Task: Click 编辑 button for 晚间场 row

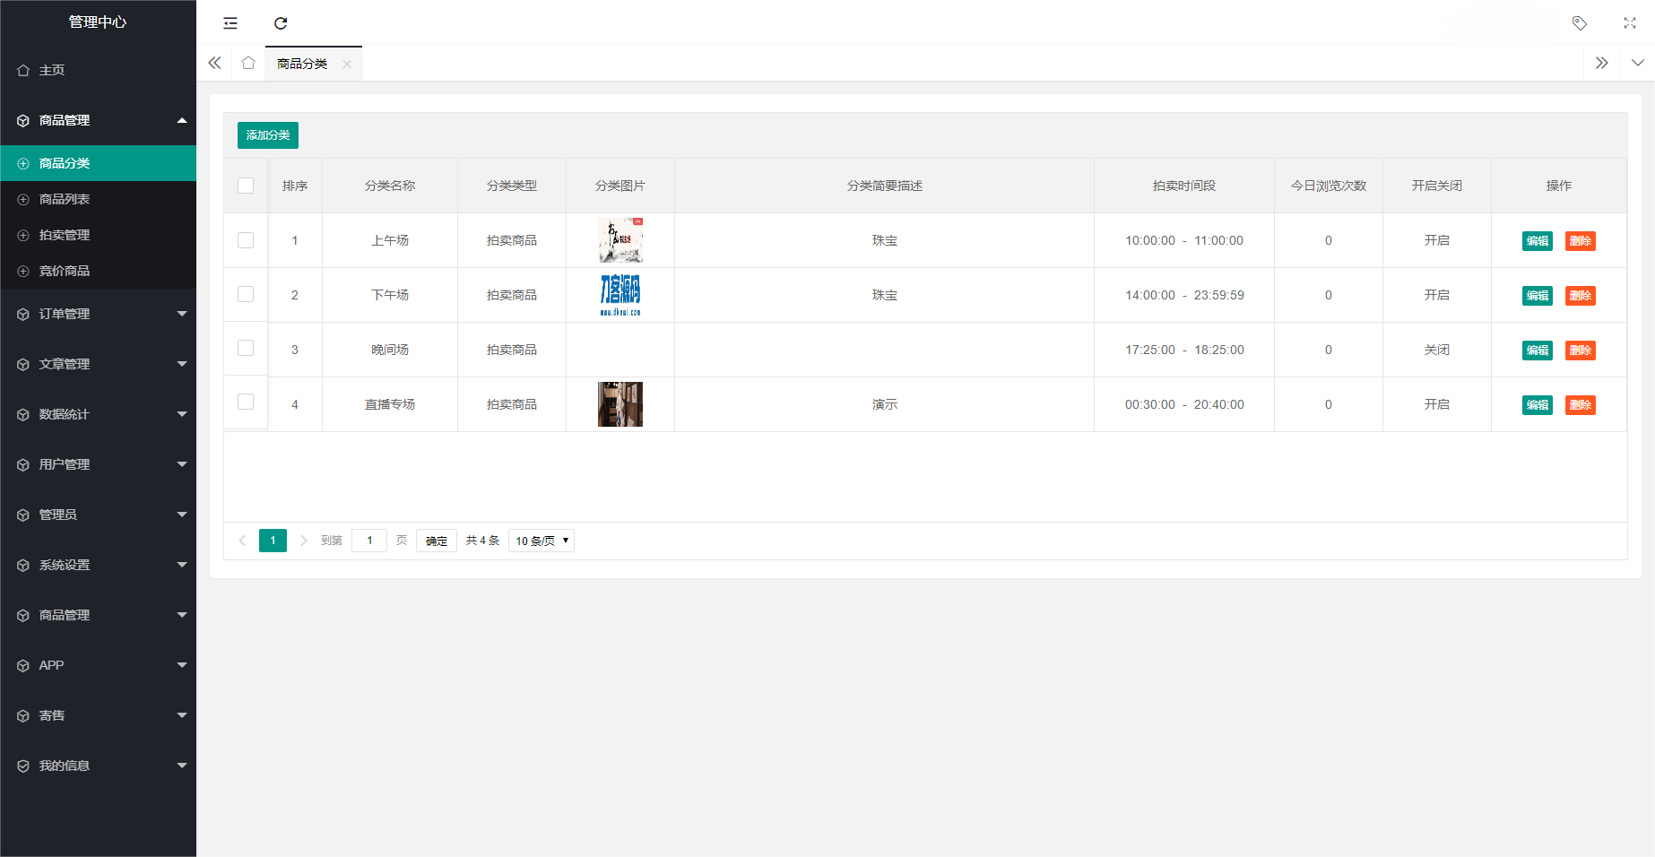Action: click(x=1537, y=350)
